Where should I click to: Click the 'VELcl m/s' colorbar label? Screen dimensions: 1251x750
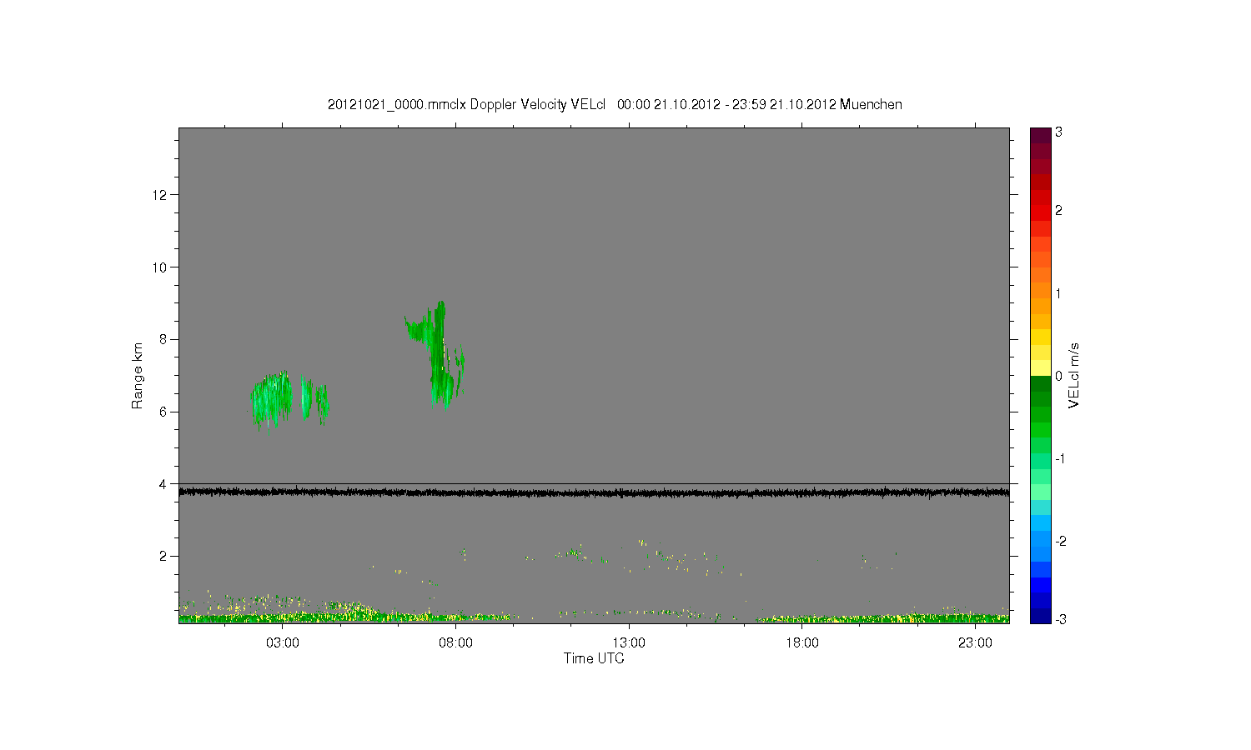point(1074,375)
